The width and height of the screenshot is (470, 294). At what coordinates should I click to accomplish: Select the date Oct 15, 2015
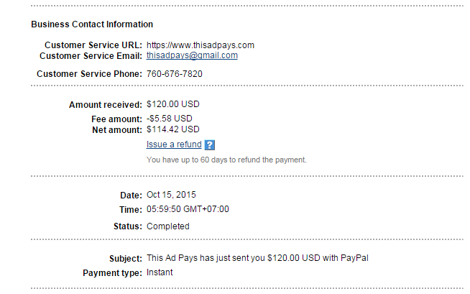point(171,195)
